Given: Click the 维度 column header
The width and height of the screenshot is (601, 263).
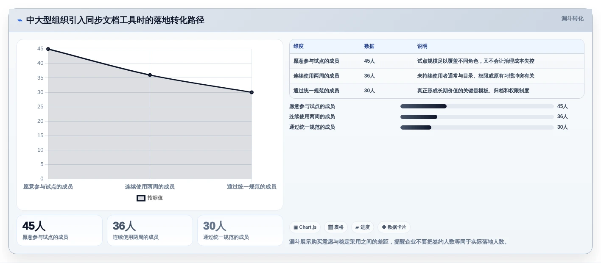Looking at the screenshot, I should pyautogui.click(x=299, y=47).
